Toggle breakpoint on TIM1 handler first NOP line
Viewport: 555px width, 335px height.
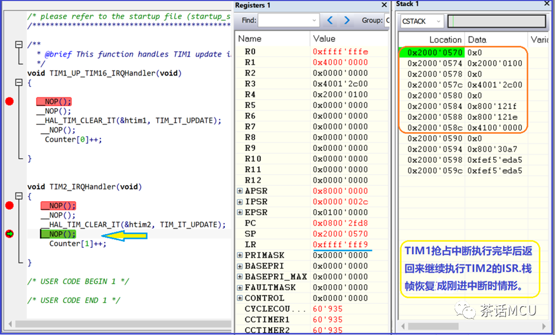click(9, 101)
